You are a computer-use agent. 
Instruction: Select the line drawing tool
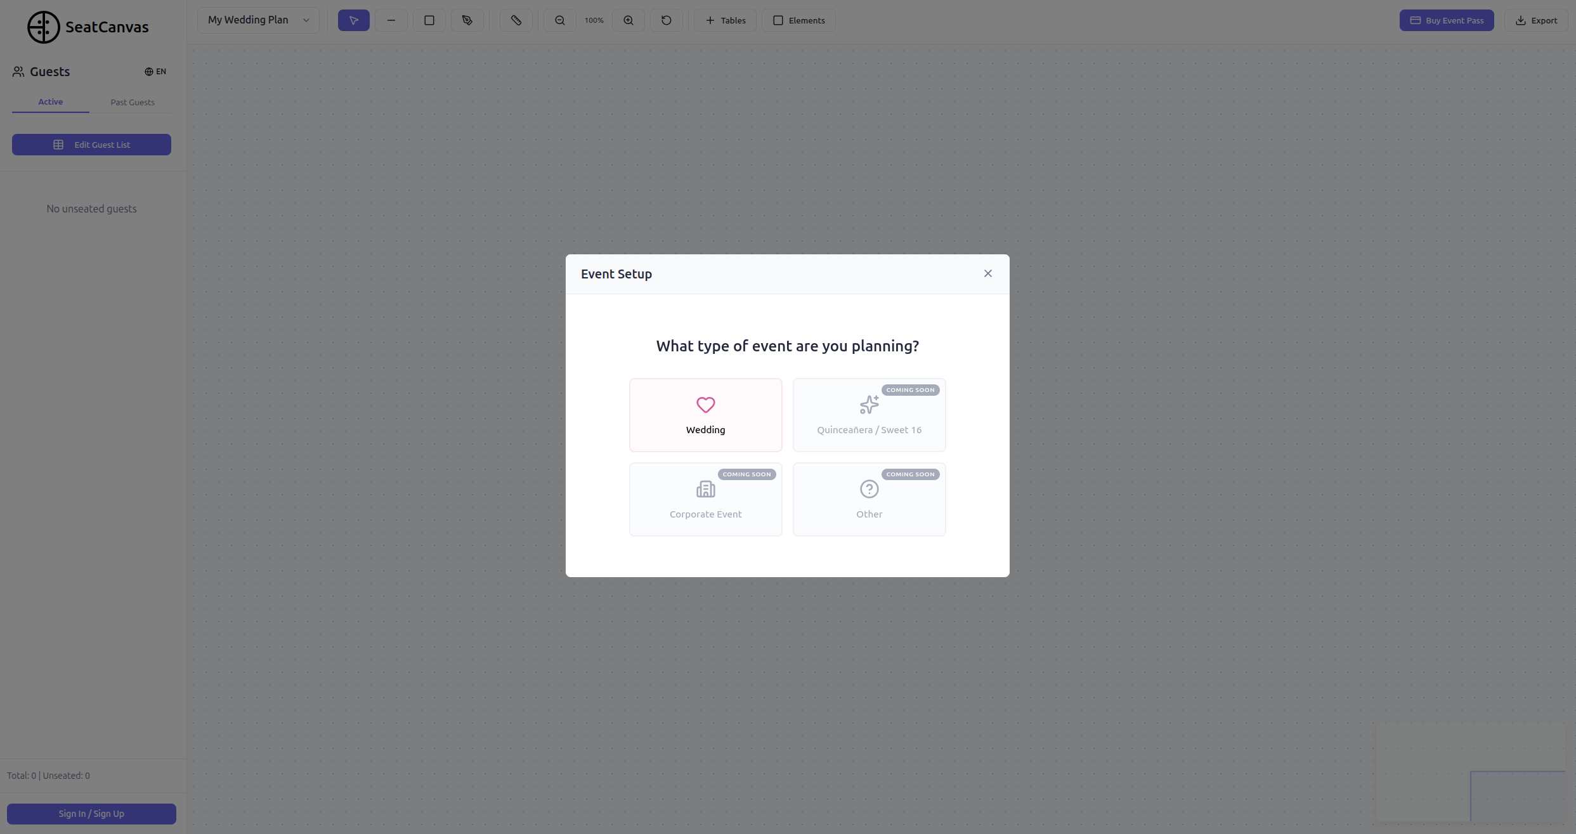[391, 20]
